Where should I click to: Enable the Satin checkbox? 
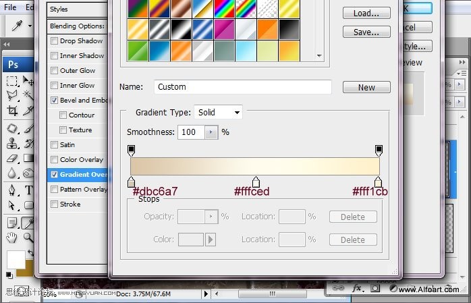coord(54,144)
